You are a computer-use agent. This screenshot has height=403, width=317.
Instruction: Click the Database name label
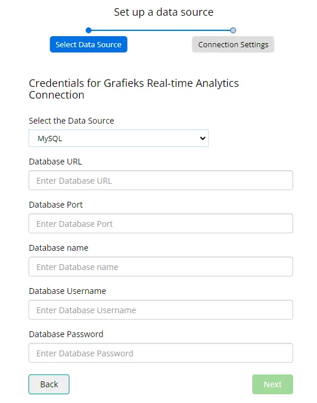point(59,248)
